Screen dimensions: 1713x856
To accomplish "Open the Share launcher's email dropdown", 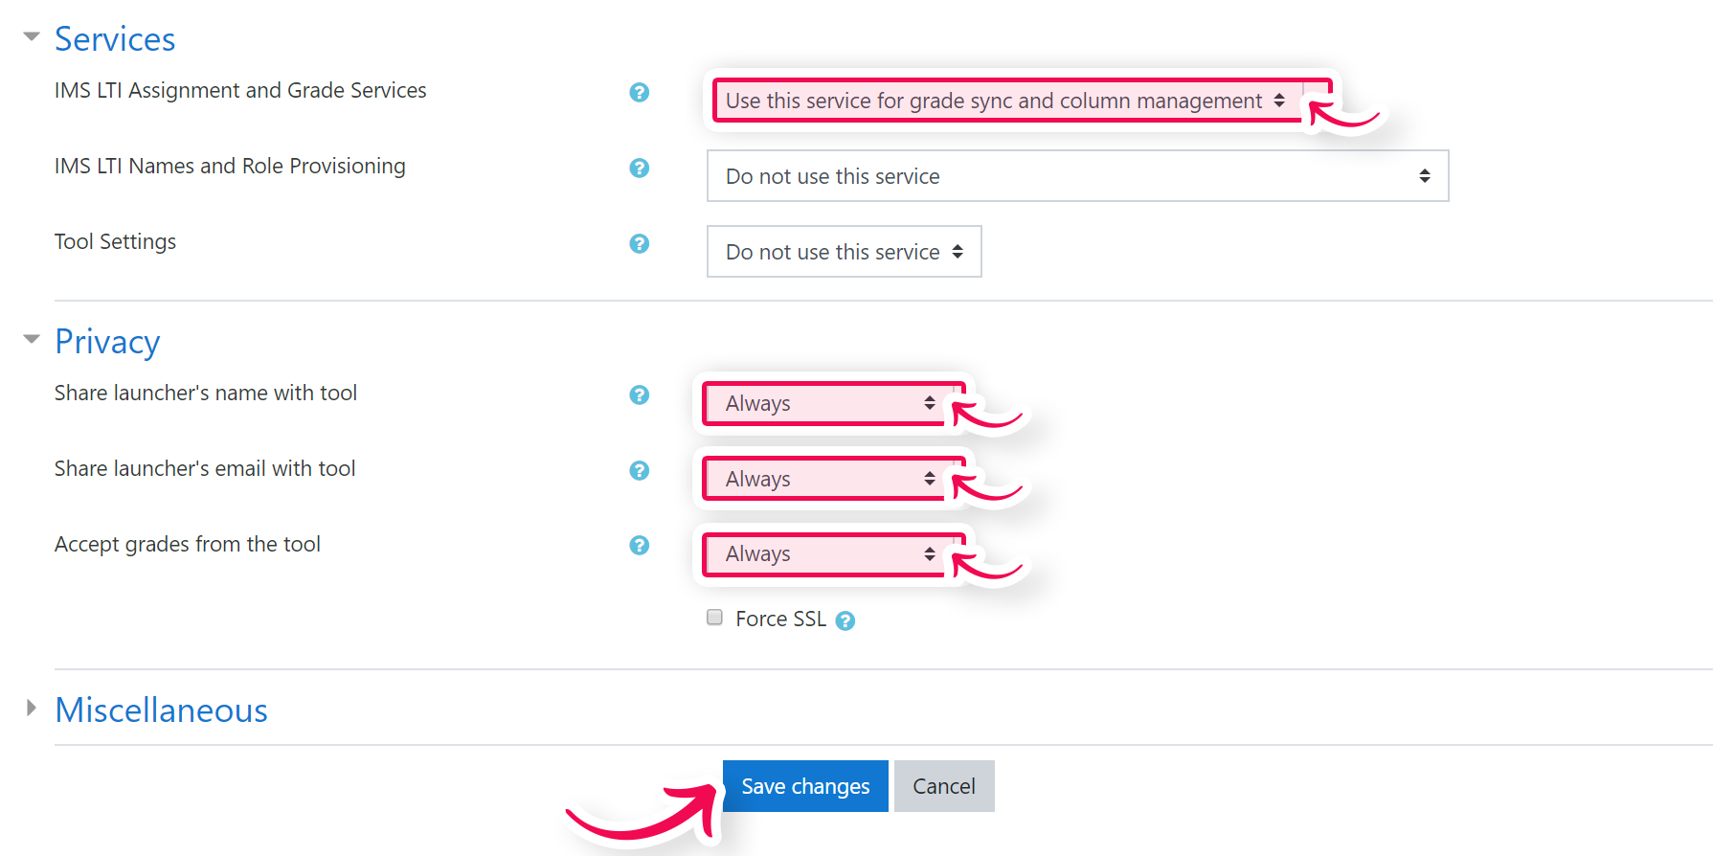I will (x=829, y=479).
